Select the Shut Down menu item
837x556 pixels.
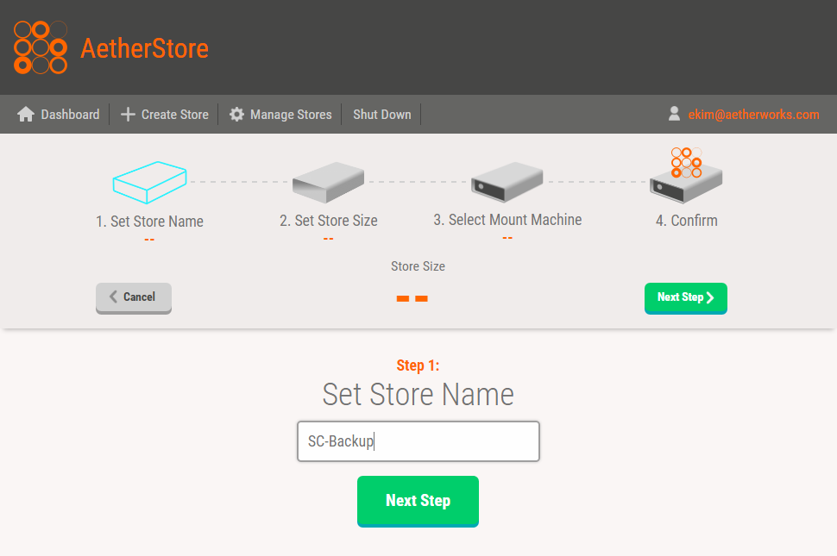click(381, 114)
